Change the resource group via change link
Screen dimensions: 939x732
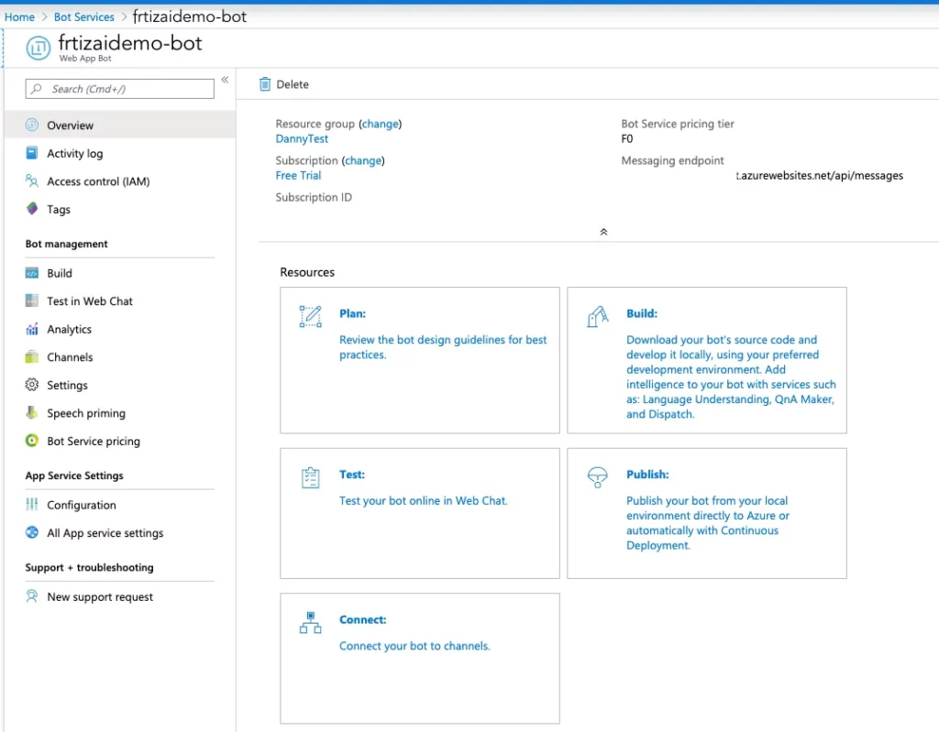click(x=381, y=124)
